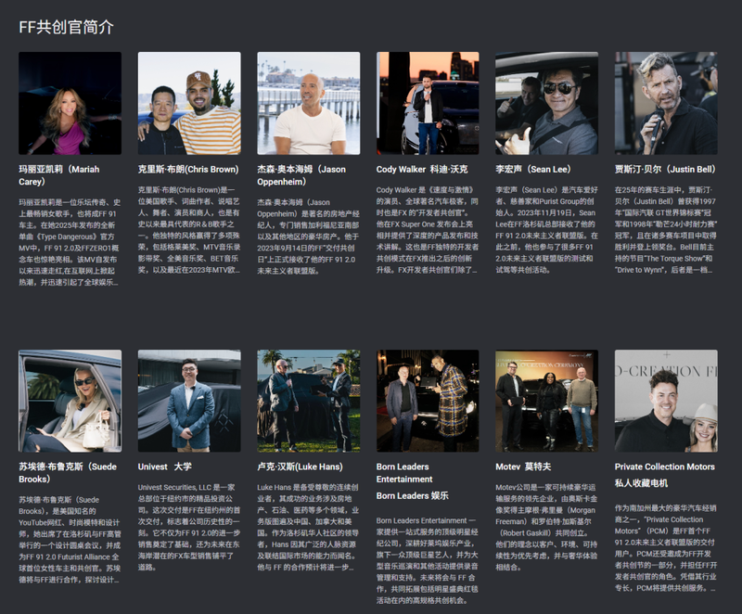Select Justin Bell's microphone photo
This screenshot has height=614, width=742.
tap(666, 103)
